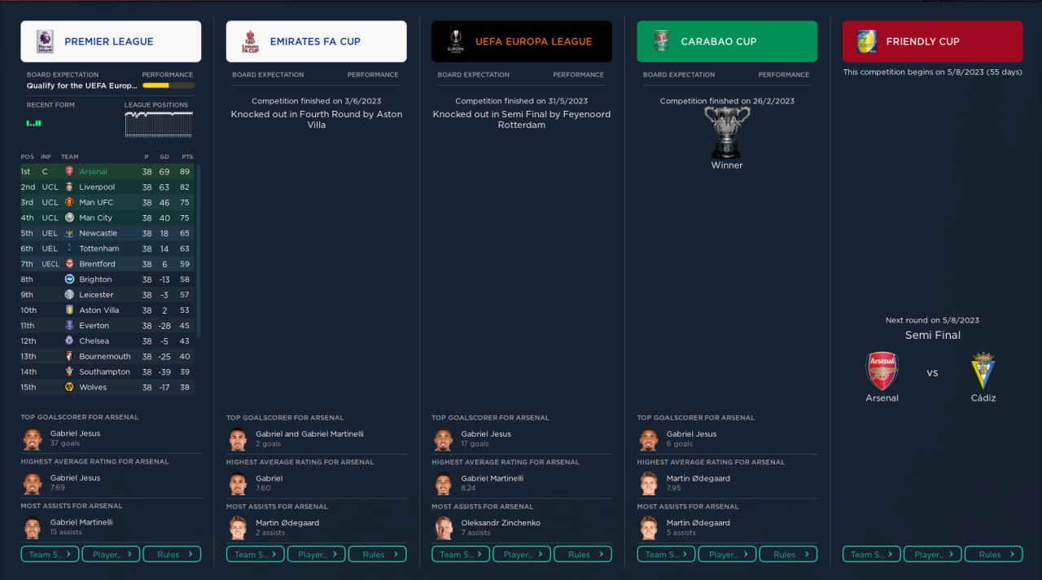1042x580 pixels.
Task: Click Gabriel Jesus name, Carabao Cup top goalscorer
Action: pos(691,434)
